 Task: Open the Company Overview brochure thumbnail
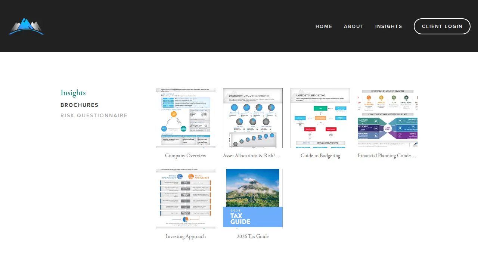click(186, 118)
